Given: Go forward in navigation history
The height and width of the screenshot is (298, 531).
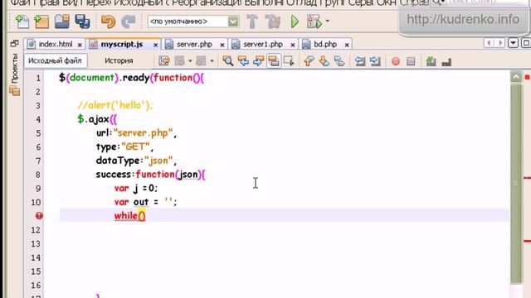Looking at the screenshot, I should (201, 61).
